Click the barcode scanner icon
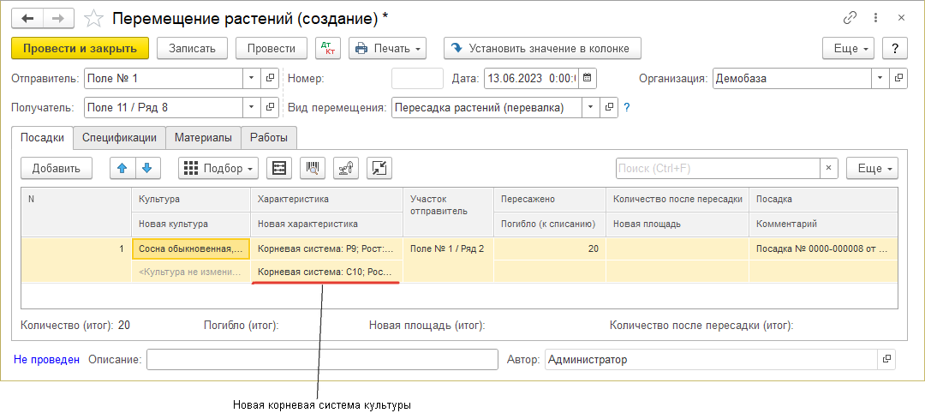The width and height of the screenshot is (925, 413). click(x=313, y=169)
